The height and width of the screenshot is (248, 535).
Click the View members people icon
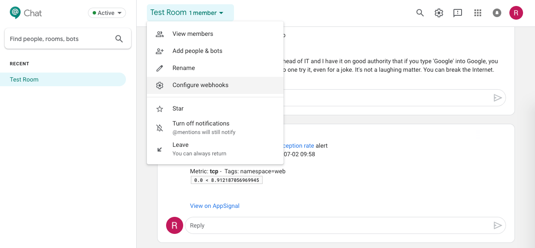(x=160, y=34)
